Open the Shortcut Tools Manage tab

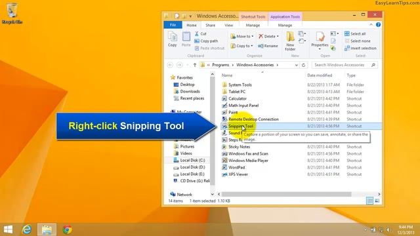click(253, 25)
